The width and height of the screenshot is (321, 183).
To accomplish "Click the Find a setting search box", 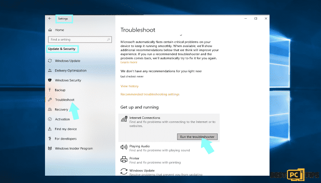I will (80, 39).
